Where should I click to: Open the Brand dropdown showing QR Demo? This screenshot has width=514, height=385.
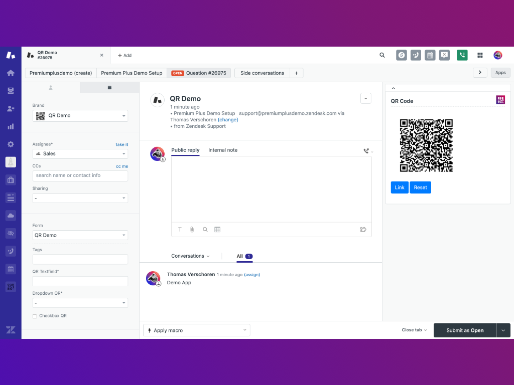[80, 116]
